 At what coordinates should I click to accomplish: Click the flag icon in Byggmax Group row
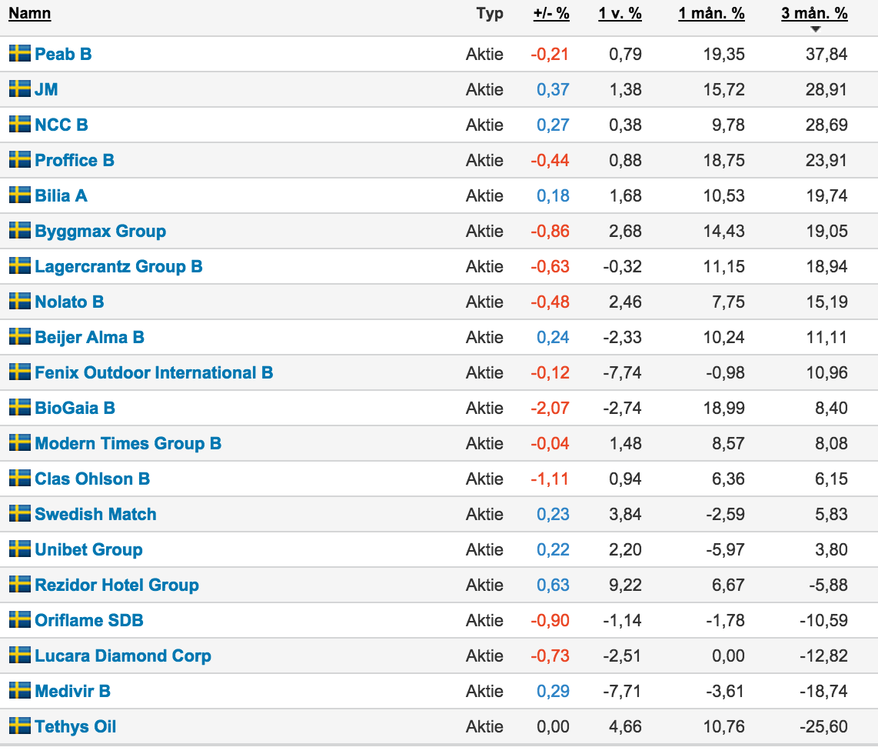[x=20, y=230]
